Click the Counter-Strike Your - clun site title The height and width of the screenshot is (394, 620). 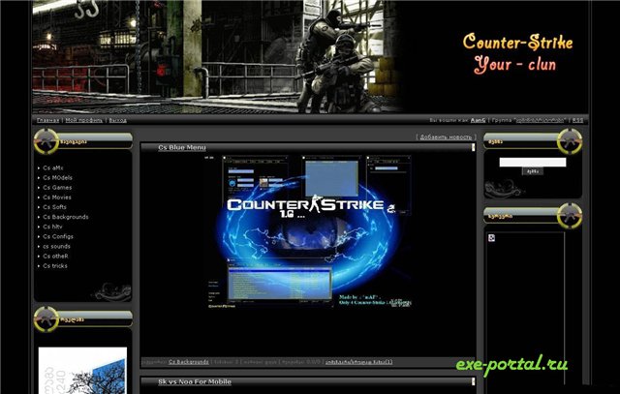click(517, 54)
